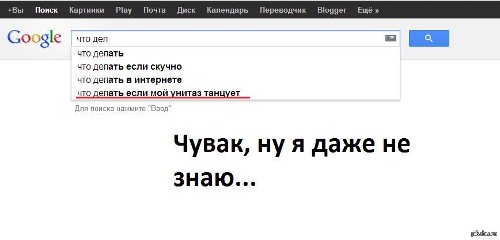Open Переводчик in the top bar
Screen dimensions: 500x240
point(283,10)
